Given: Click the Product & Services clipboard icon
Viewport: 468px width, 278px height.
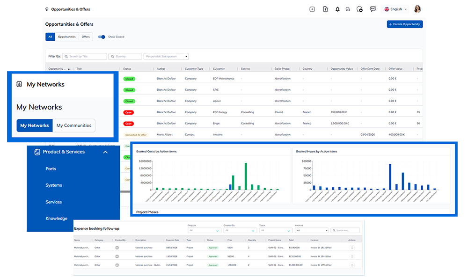Looking at the screenshot, I should (37, 152).
